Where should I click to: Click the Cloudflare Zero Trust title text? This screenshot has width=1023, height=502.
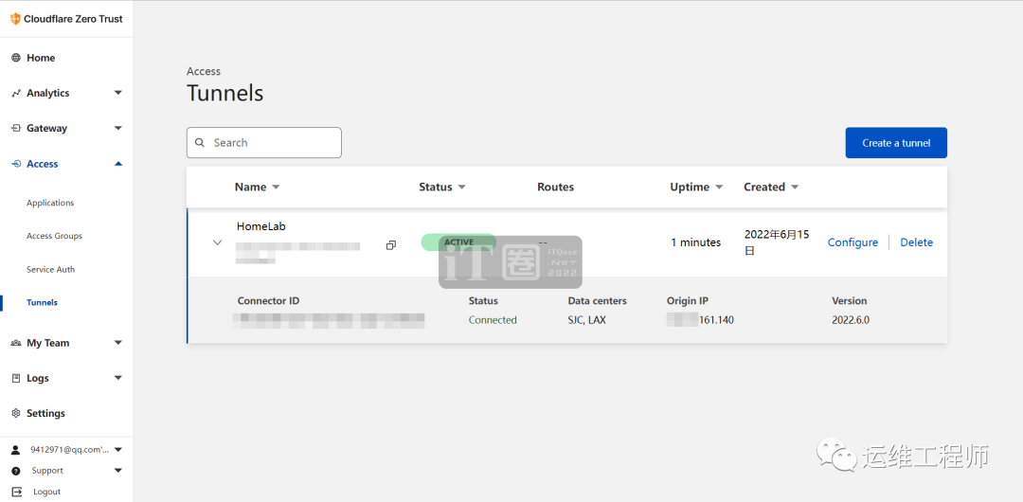pyautogui.click(x=73, y=19)
